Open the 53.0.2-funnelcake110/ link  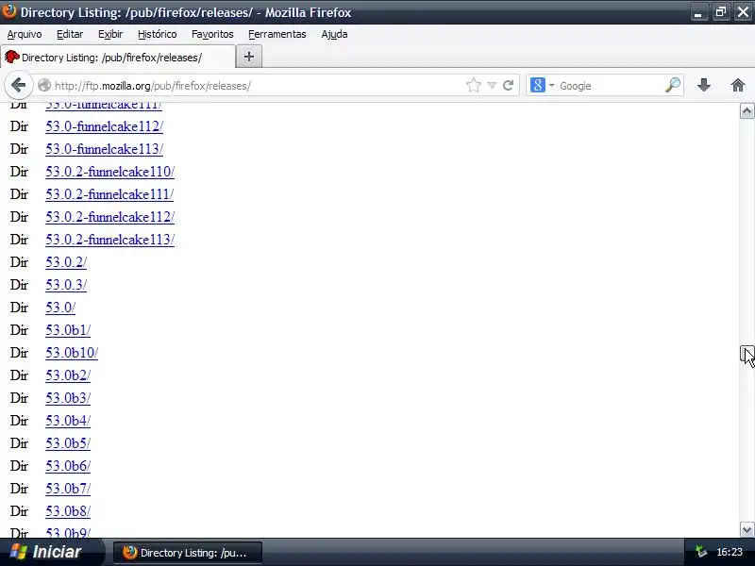click(109, 172)
